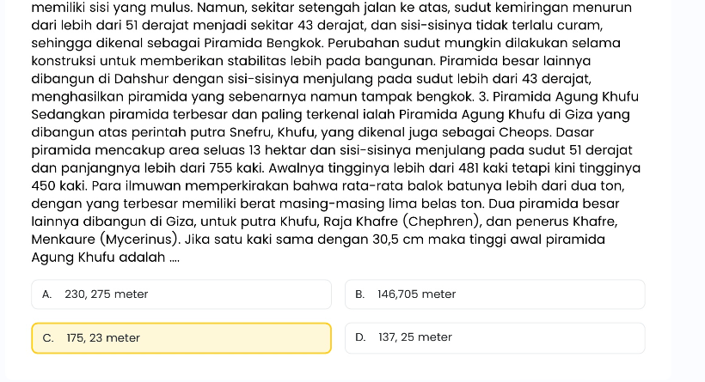Click the "B." letter label
Image resolution: width=705 pixels, height=382 pixels.
[x=361, y=294]
